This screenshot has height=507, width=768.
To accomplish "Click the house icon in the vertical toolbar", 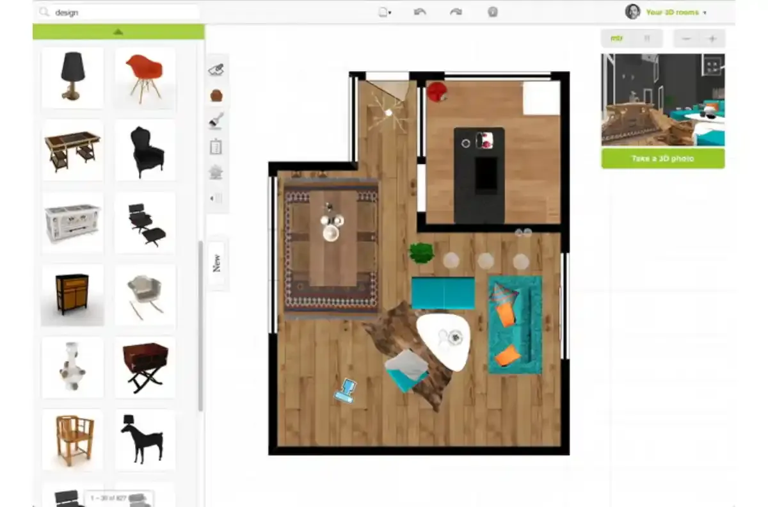I will pyautogui.click(x=216, y=172).
